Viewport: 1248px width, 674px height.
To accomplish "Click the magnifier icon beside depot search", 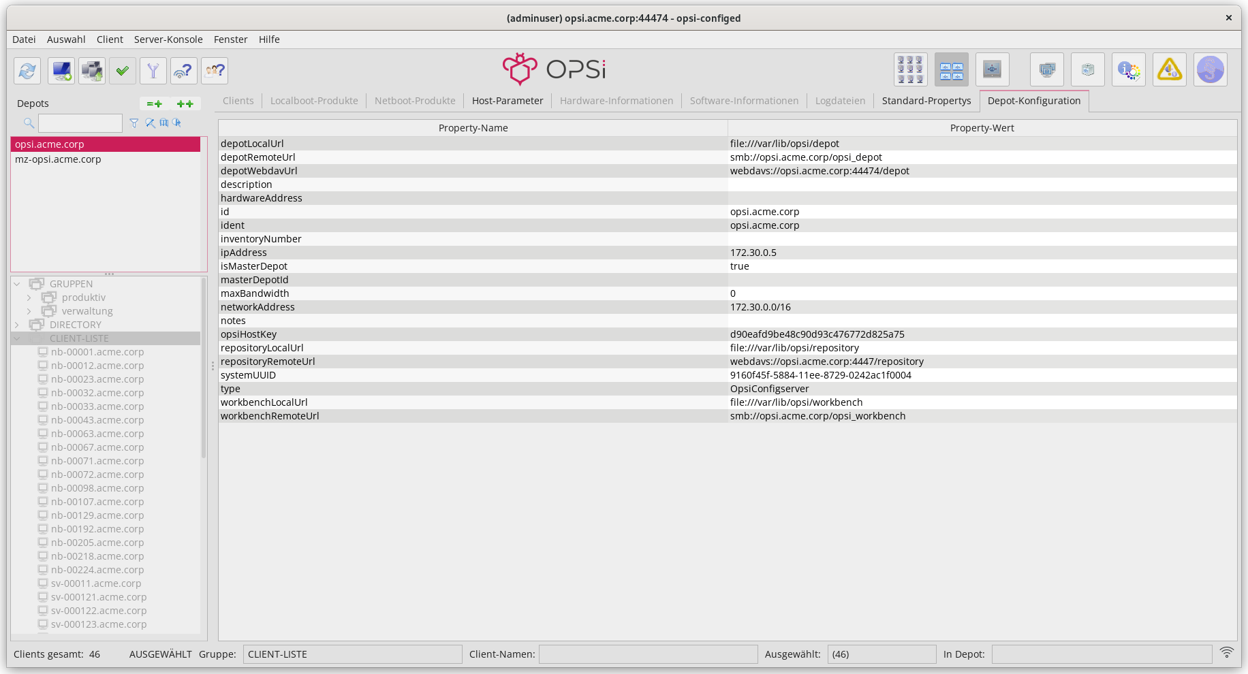I will point(29,123).
